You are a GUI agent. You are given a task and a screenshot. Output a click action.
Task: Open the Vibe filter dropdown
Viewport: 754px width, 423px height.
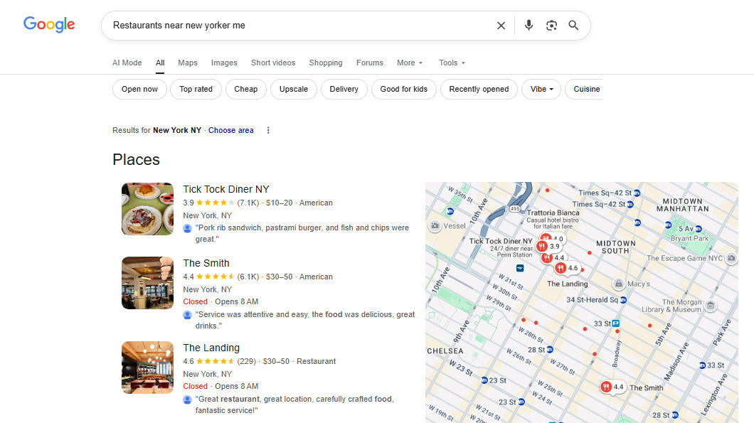(541, 89)
